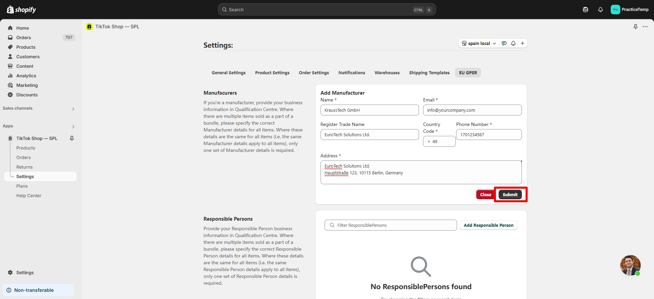
Task: Switch to the Warehouses tab
Action: coord(387,73)
